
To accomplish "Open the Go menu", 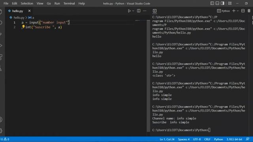I will point(49,4).
